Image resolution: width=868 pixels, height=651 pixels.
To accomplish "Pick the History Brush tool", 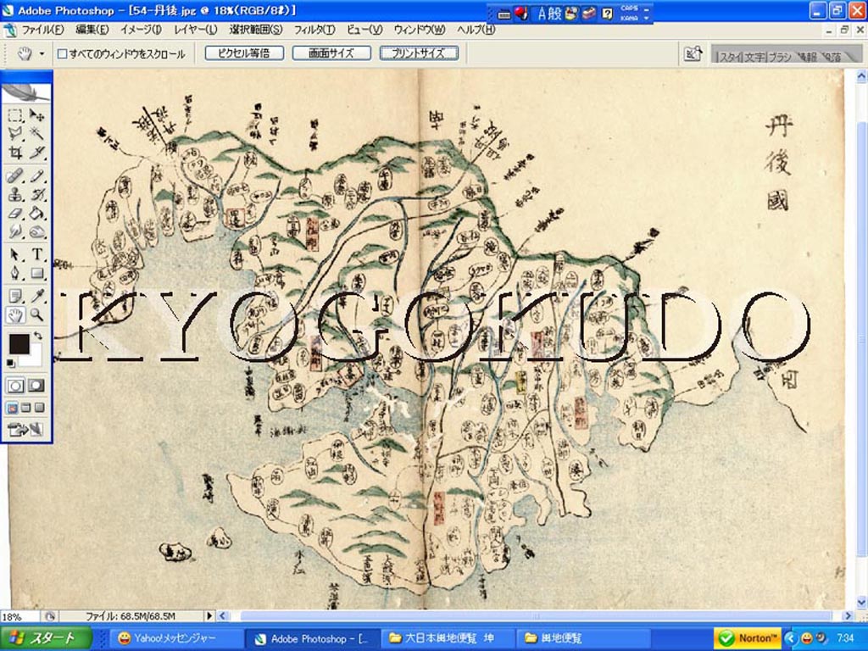I will 36,195.
